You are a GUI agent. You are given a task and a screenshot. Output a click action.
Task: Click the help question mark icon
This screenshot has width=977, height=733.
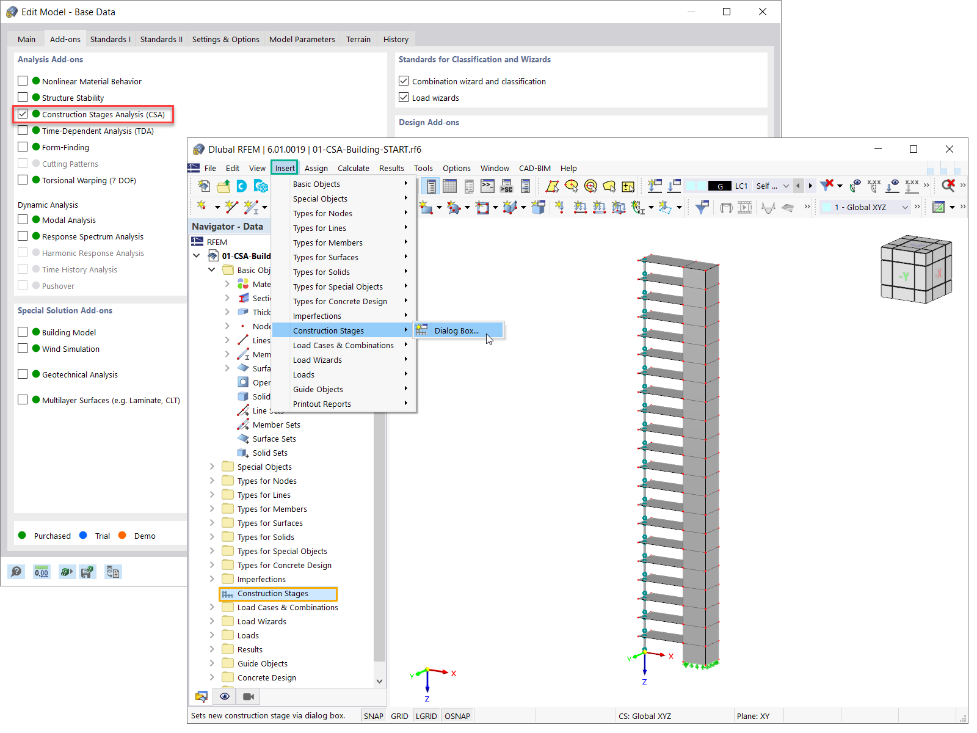pos(16,572)
